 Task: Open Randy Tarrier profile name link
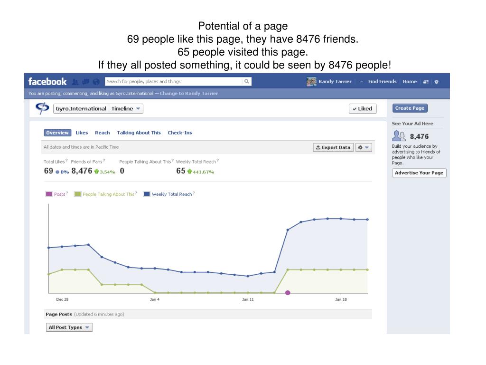click(335, 81)
